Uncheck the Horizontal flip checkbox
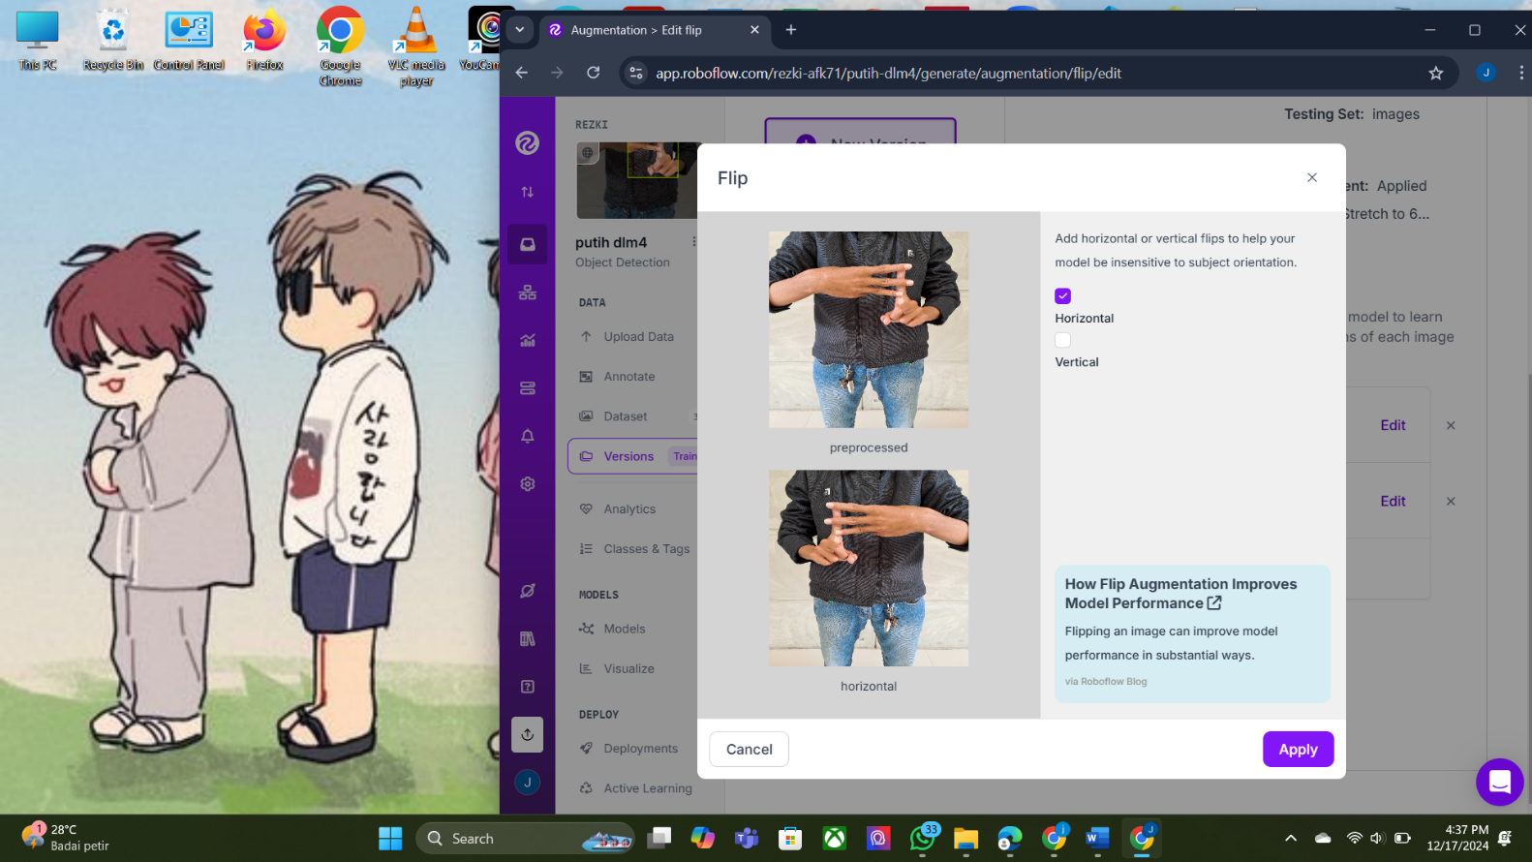 coord(1062,295)
